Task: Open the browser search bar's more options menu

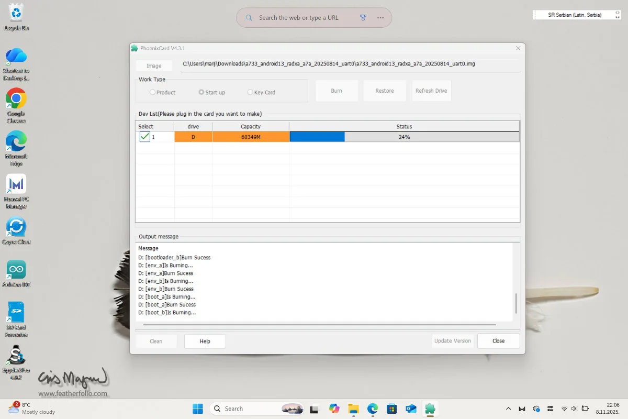Action: coord(380,18)
